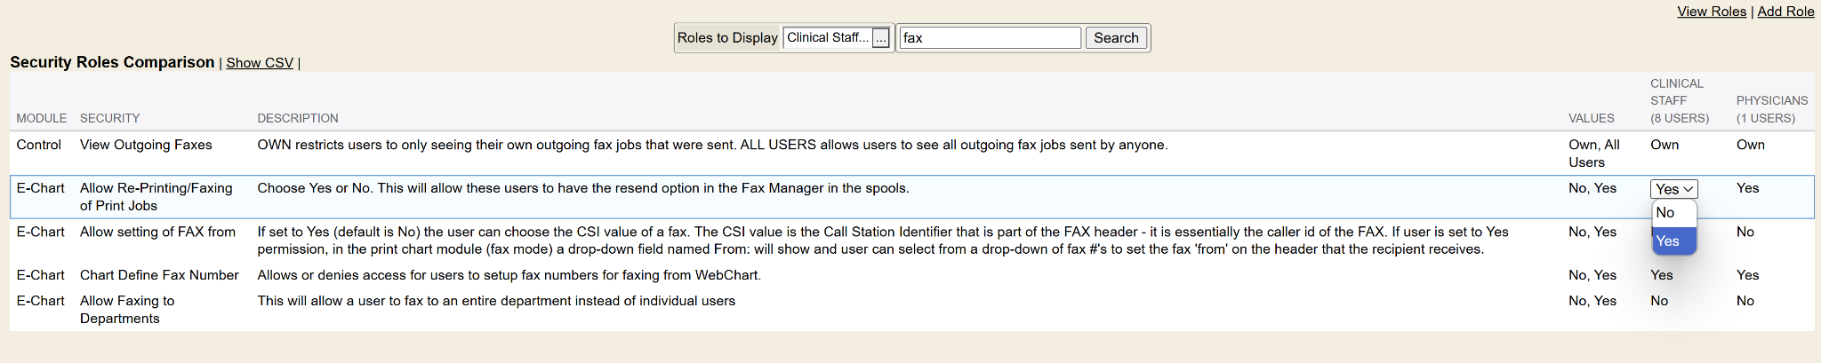Click Physicians 'Yes' value for Allow Re-Printing/Faxing

[x=1747, y=188]
